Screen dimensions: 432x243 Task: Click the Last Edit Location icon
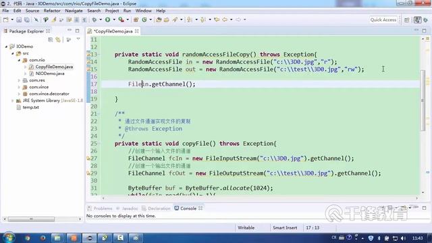(217, 20)
